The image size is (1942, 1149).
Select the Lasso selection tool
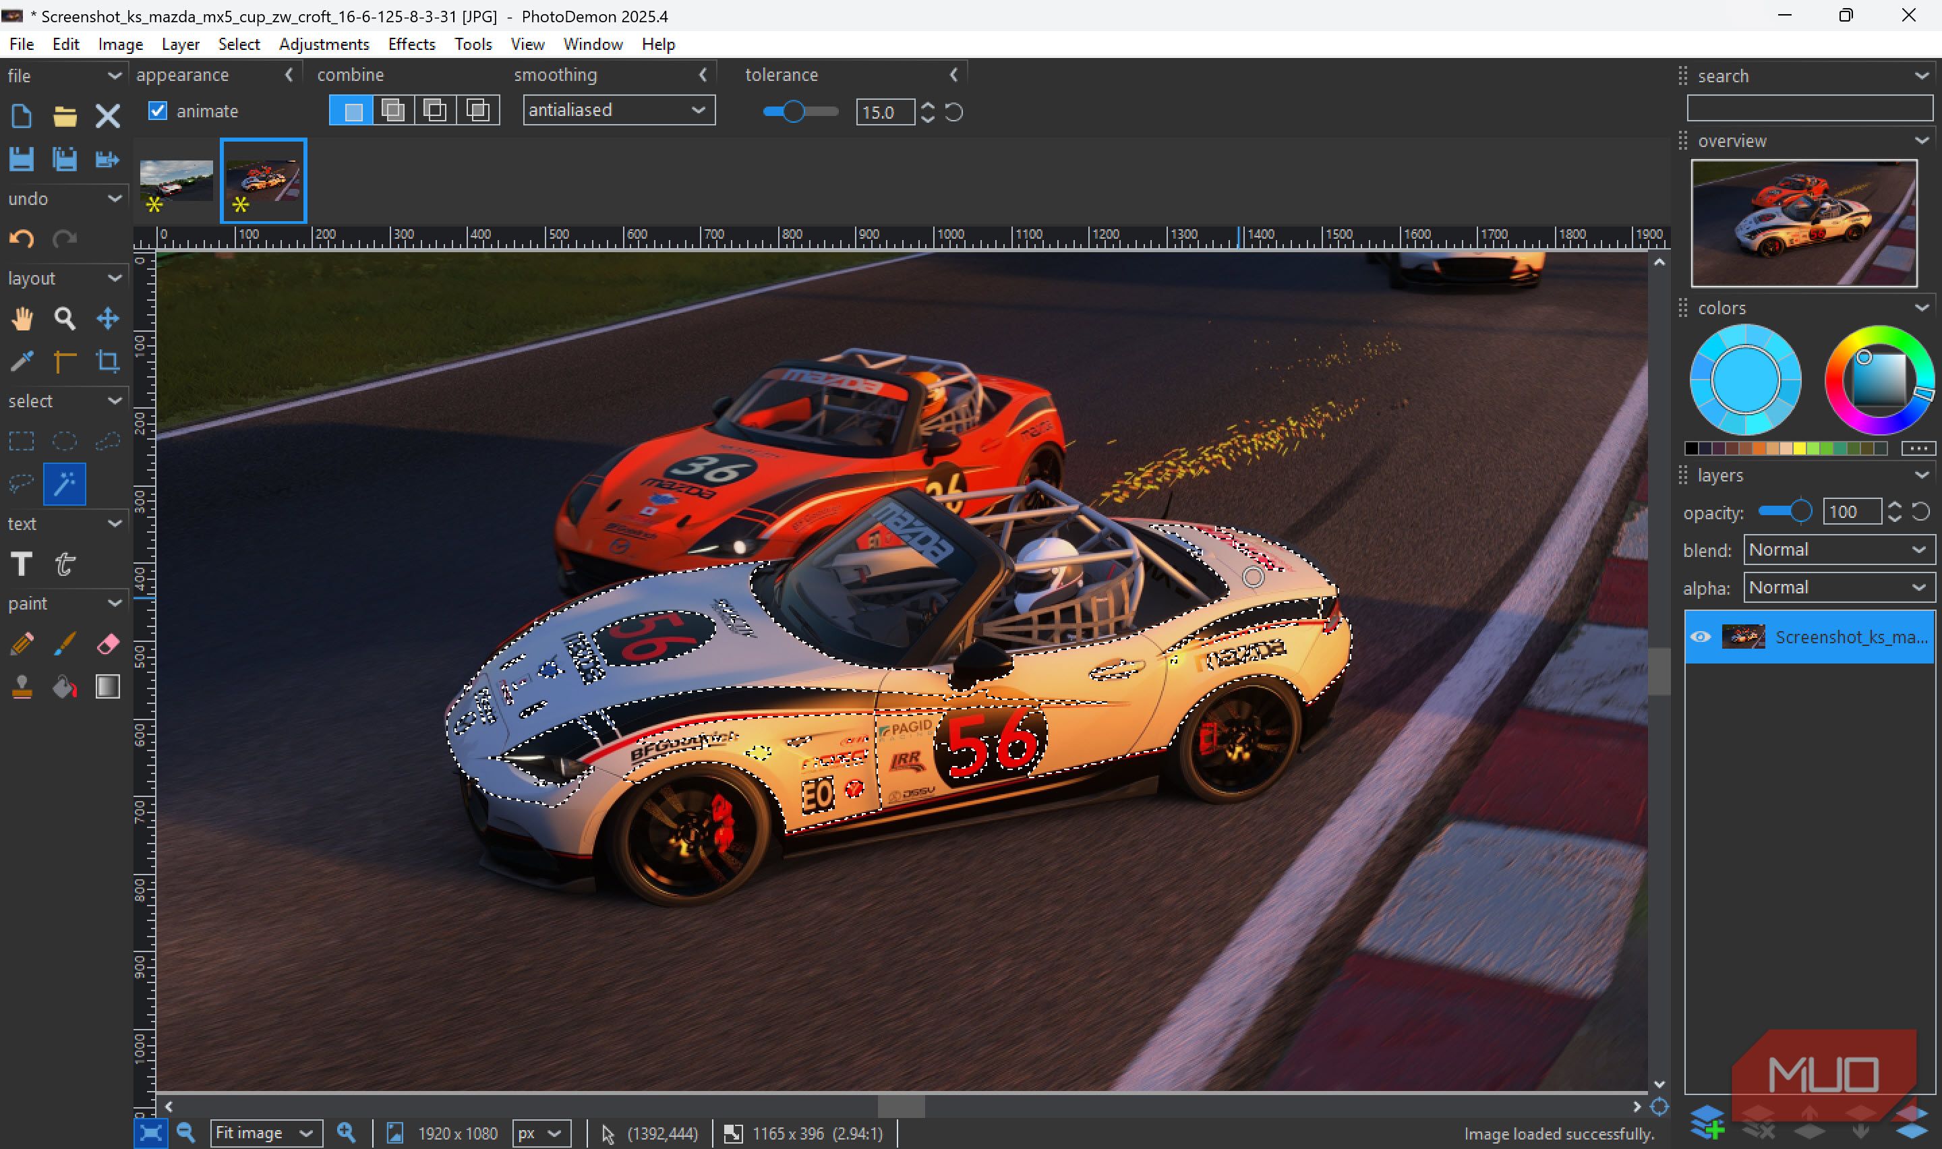point(22,483)
